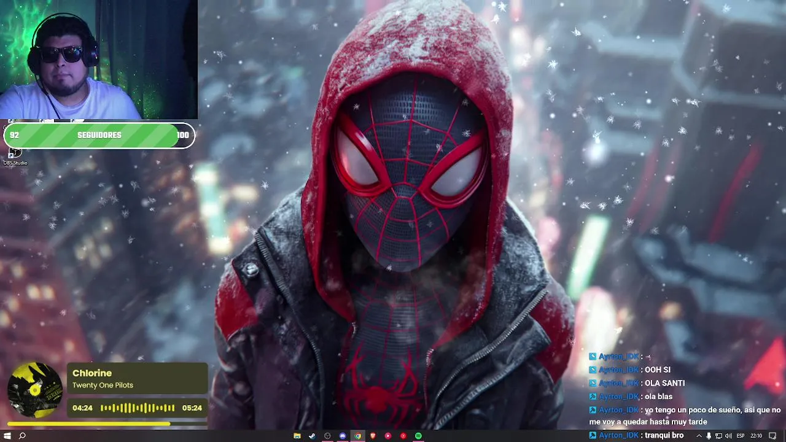Click the elapsed time 04:24

tap(82, 408)
